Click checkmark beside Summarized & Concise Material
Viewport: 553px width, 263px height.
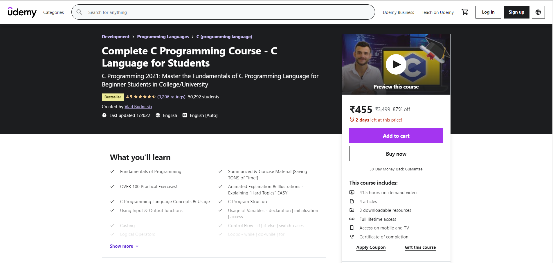coord(221,171)
